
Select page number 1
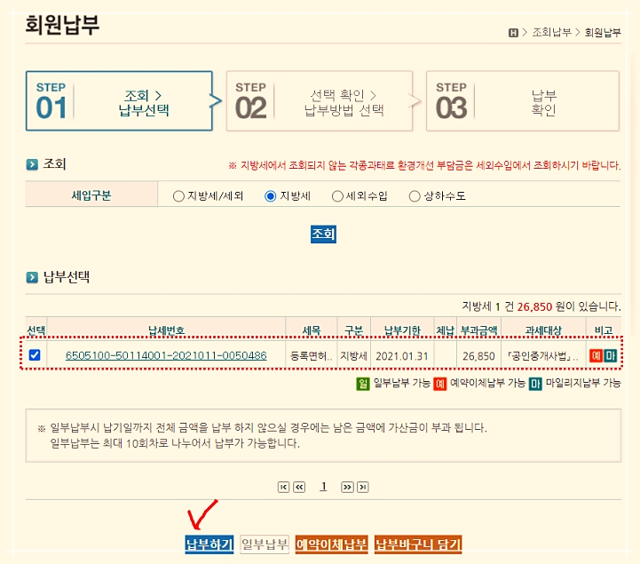click(323, 487)
